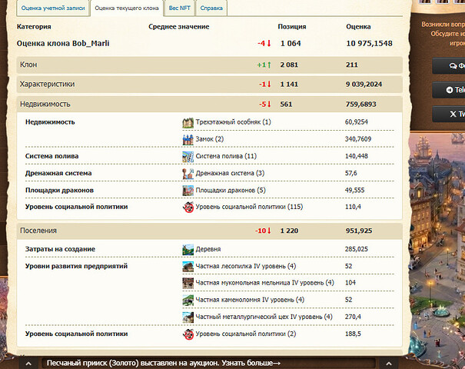465x369 pixels.
Task: Click the Площадки драконов icon
Action: tap(188, 190)
